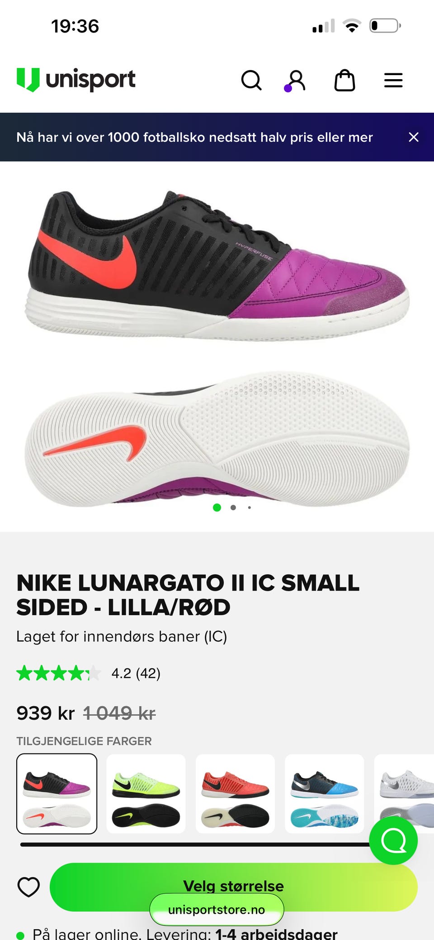Choose the red Lunargato variant
Viewport: 434px width, 940px height.
235,793
